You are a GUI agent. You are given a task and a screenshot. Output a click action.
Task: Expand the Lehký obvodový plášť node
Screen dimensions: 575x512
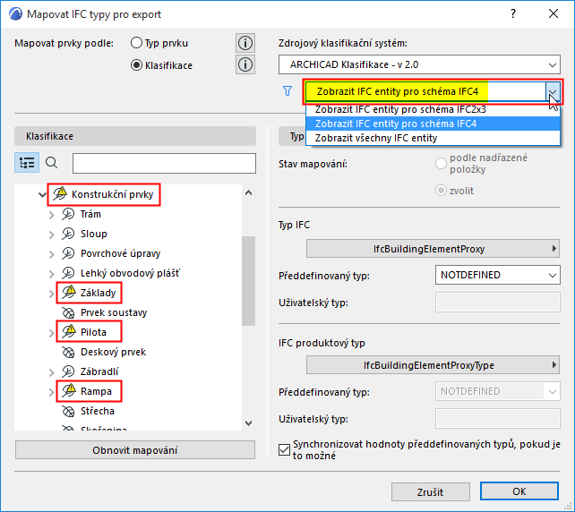pyautogui.click(x=52, y=274)
